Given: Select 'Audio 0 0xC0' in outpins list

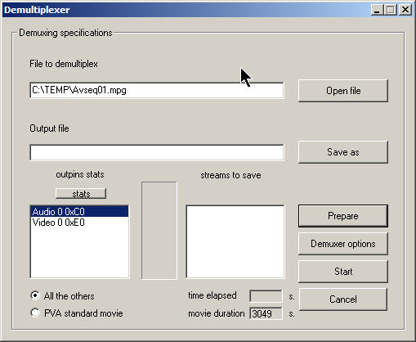Looking at the screenshot, I should [x=79, y=212].
